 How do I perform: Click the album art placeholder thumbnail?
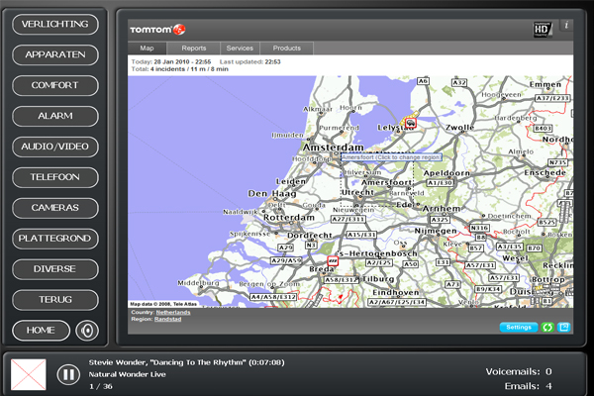tap(29, 375)
